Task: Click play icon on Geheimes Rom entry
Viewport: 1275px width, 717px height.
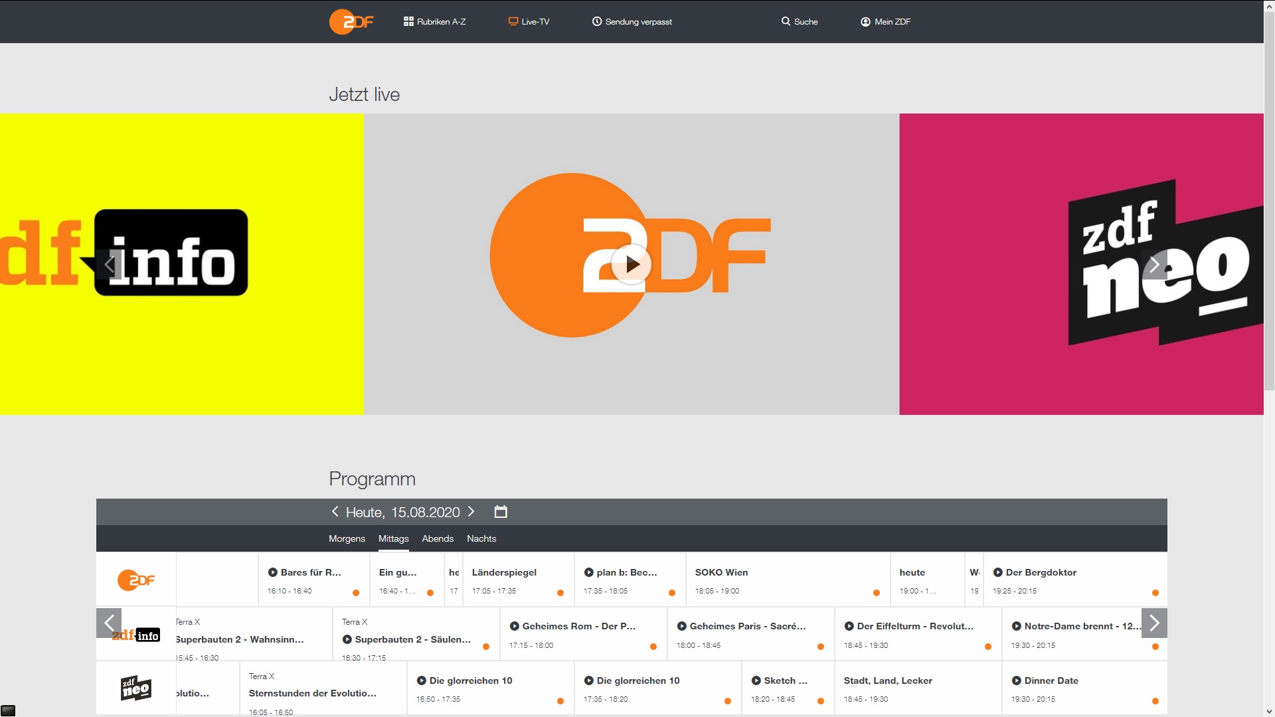Action: tap(514, 626)
